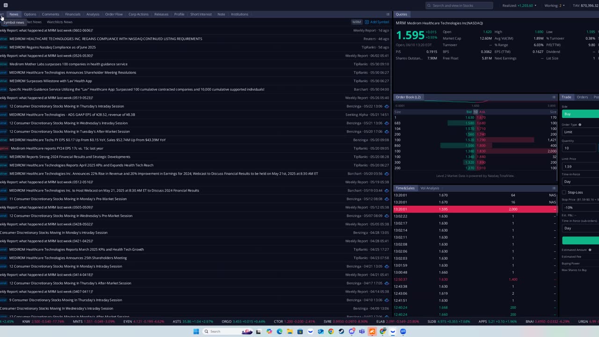Screen dimensions: 599x337
Task: Click the Add Symbol plus icon
Action: (x=367, y=22)
